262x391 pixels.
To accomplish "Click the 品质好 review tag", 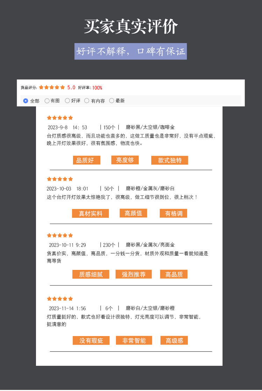I will pos(87,160).
